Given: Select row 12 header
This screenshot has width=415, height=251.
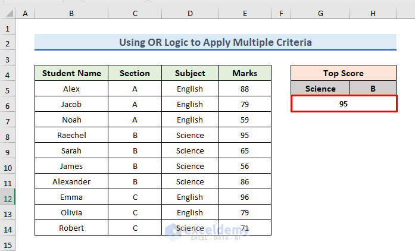Looking at the screenshot, I should pos(8,197).
